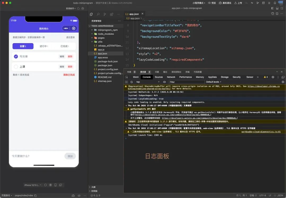
Task: Click the split editor icon
Action: tap(277, 14)
